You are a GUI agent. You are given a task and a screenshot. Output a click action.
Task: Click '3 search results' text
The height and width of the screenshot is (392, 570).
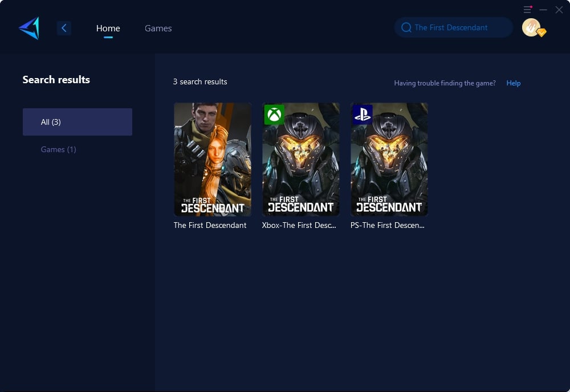pos(200,81)
